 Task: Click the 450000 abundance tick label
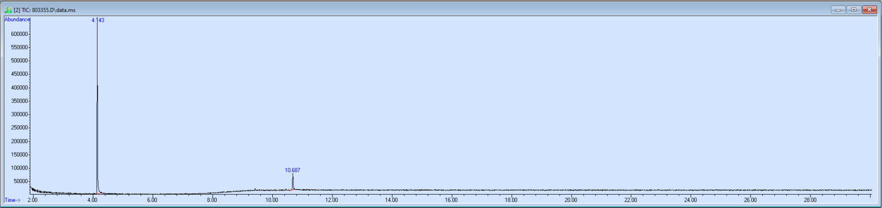coord(20,74)
